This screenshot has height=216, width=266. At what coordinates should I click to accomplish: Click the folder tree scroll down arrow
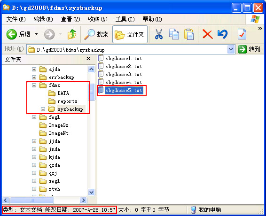point(92,192)
